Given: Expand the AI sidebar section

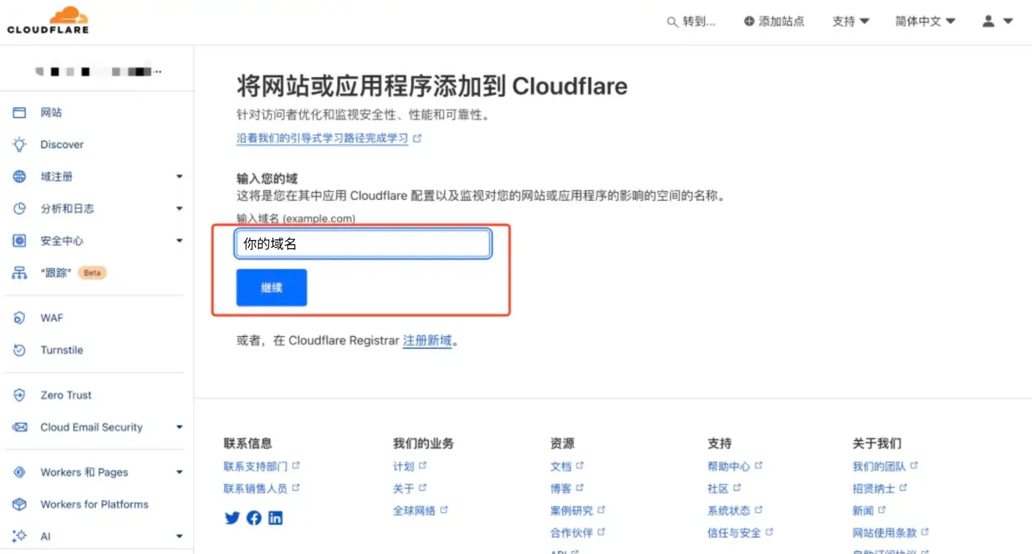Looking at the screenshot, I should click(179, 536).
